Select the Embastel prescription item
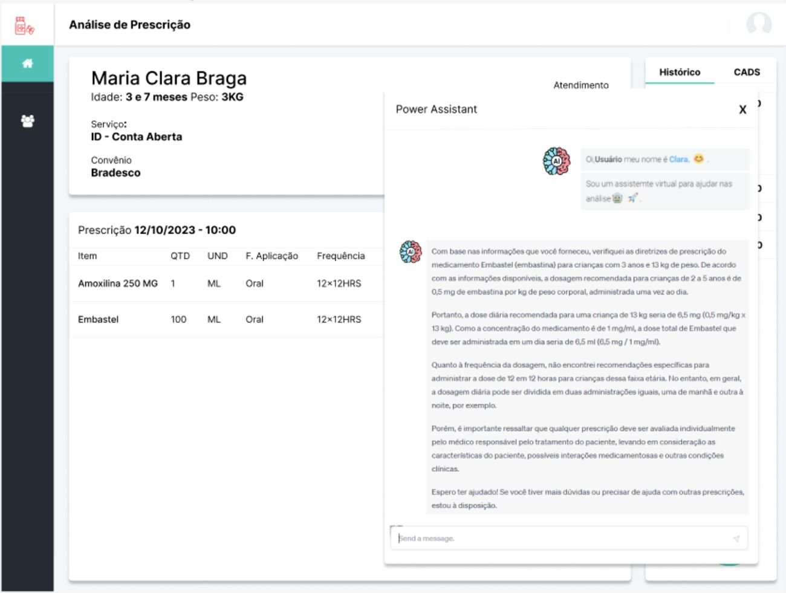This screenshot has height=593, width=786. coord(98,319)
